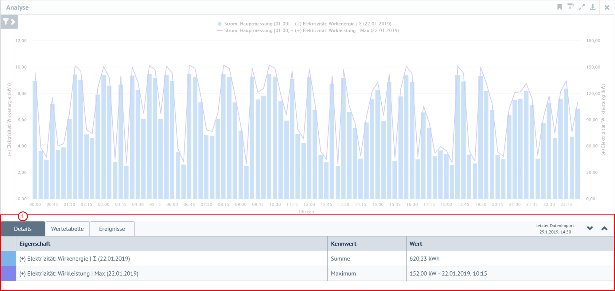Download the chart using the download icon
Viewport: 615px width, 291px height.
tap(593, 7)
